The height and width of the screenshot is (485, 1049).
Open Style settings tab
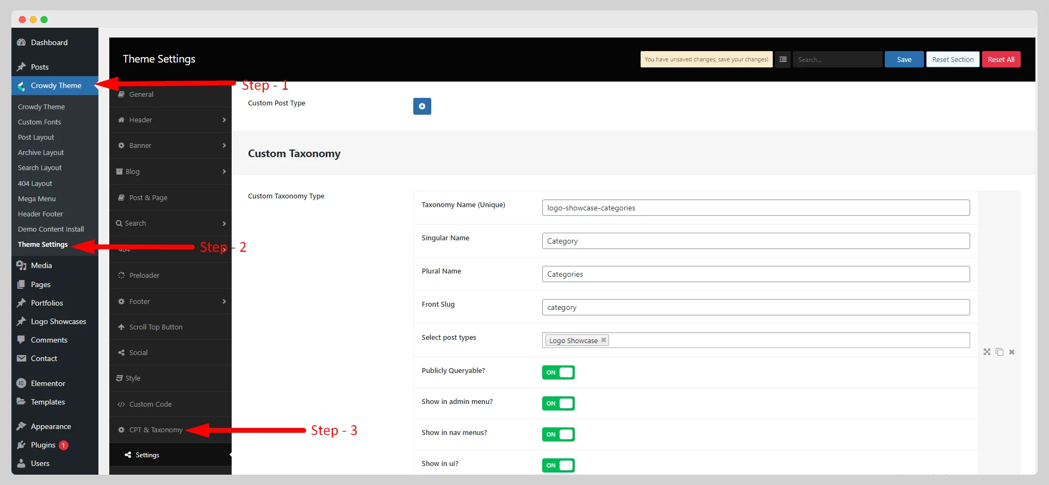point(170,378)
